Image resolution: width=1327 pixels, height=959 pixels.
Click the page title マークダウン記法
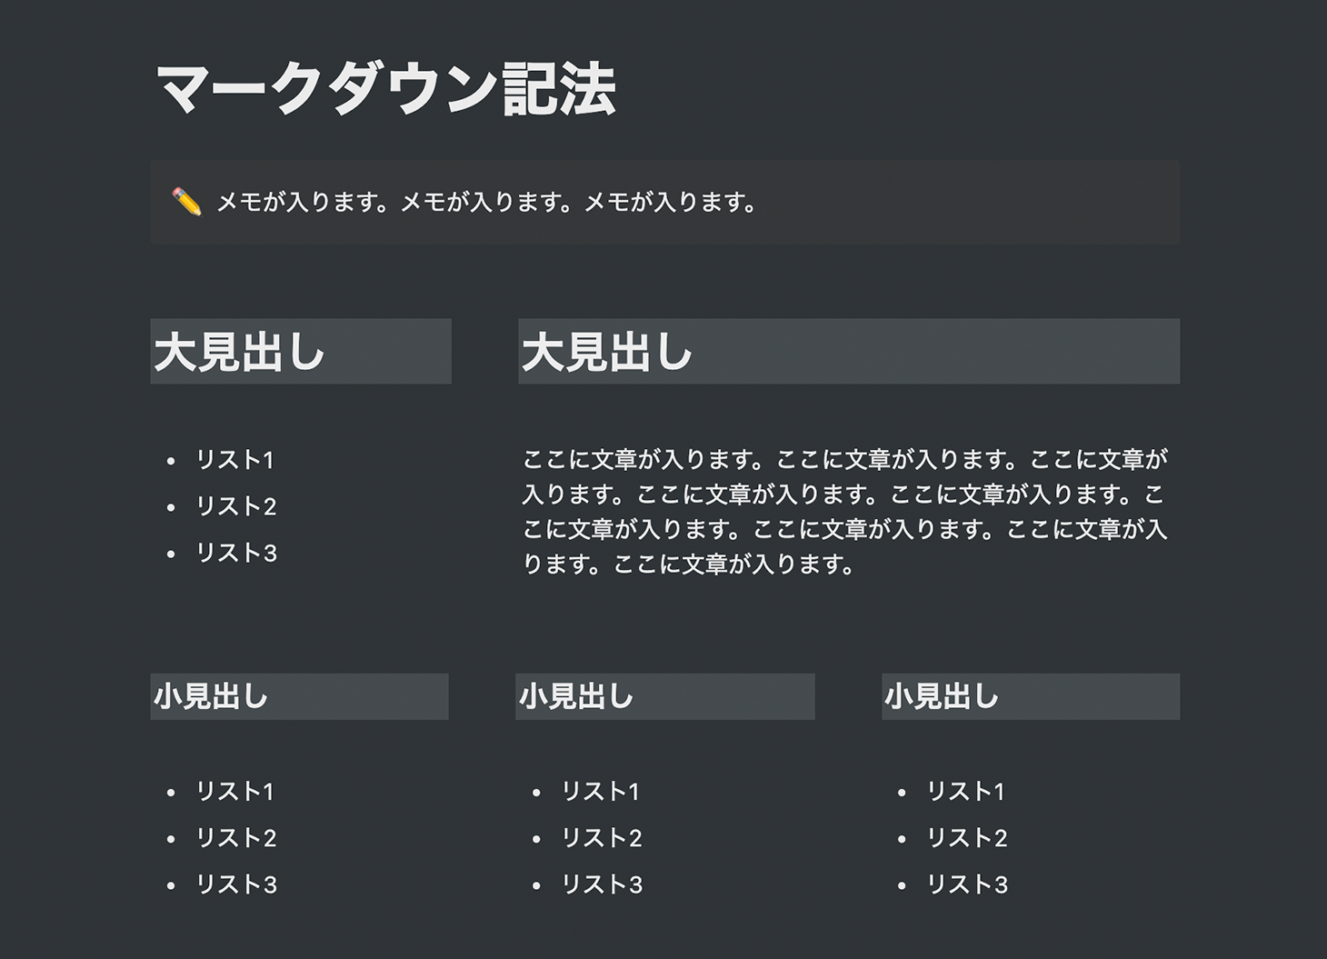(386, 89)
